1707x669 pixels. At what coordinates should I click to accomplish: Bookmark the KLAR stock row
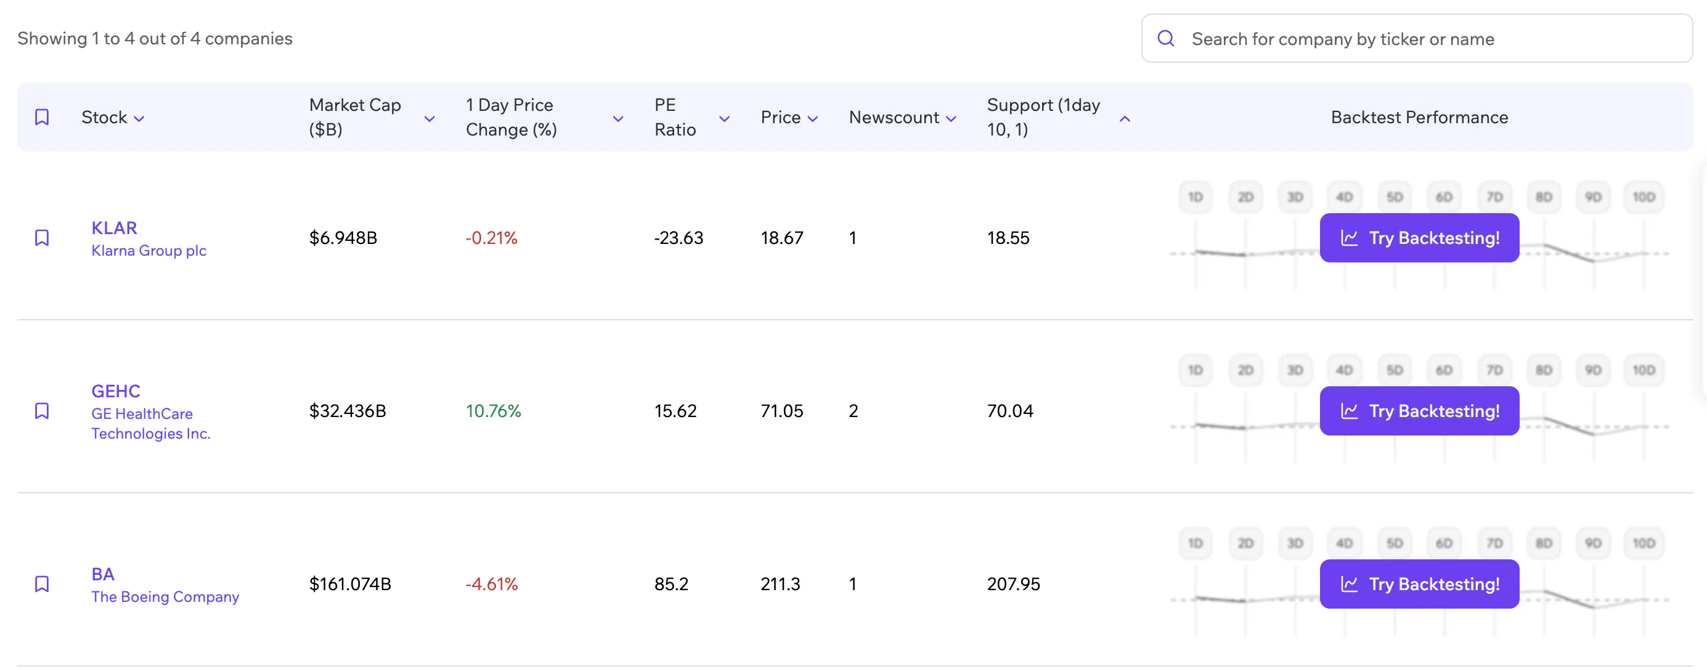42,238
